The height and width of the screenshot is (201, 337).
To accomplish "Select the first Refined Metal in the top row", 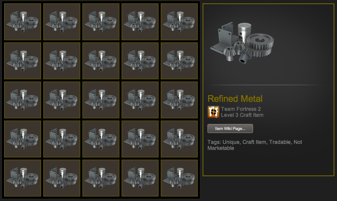I will click(x=23, y=22).
